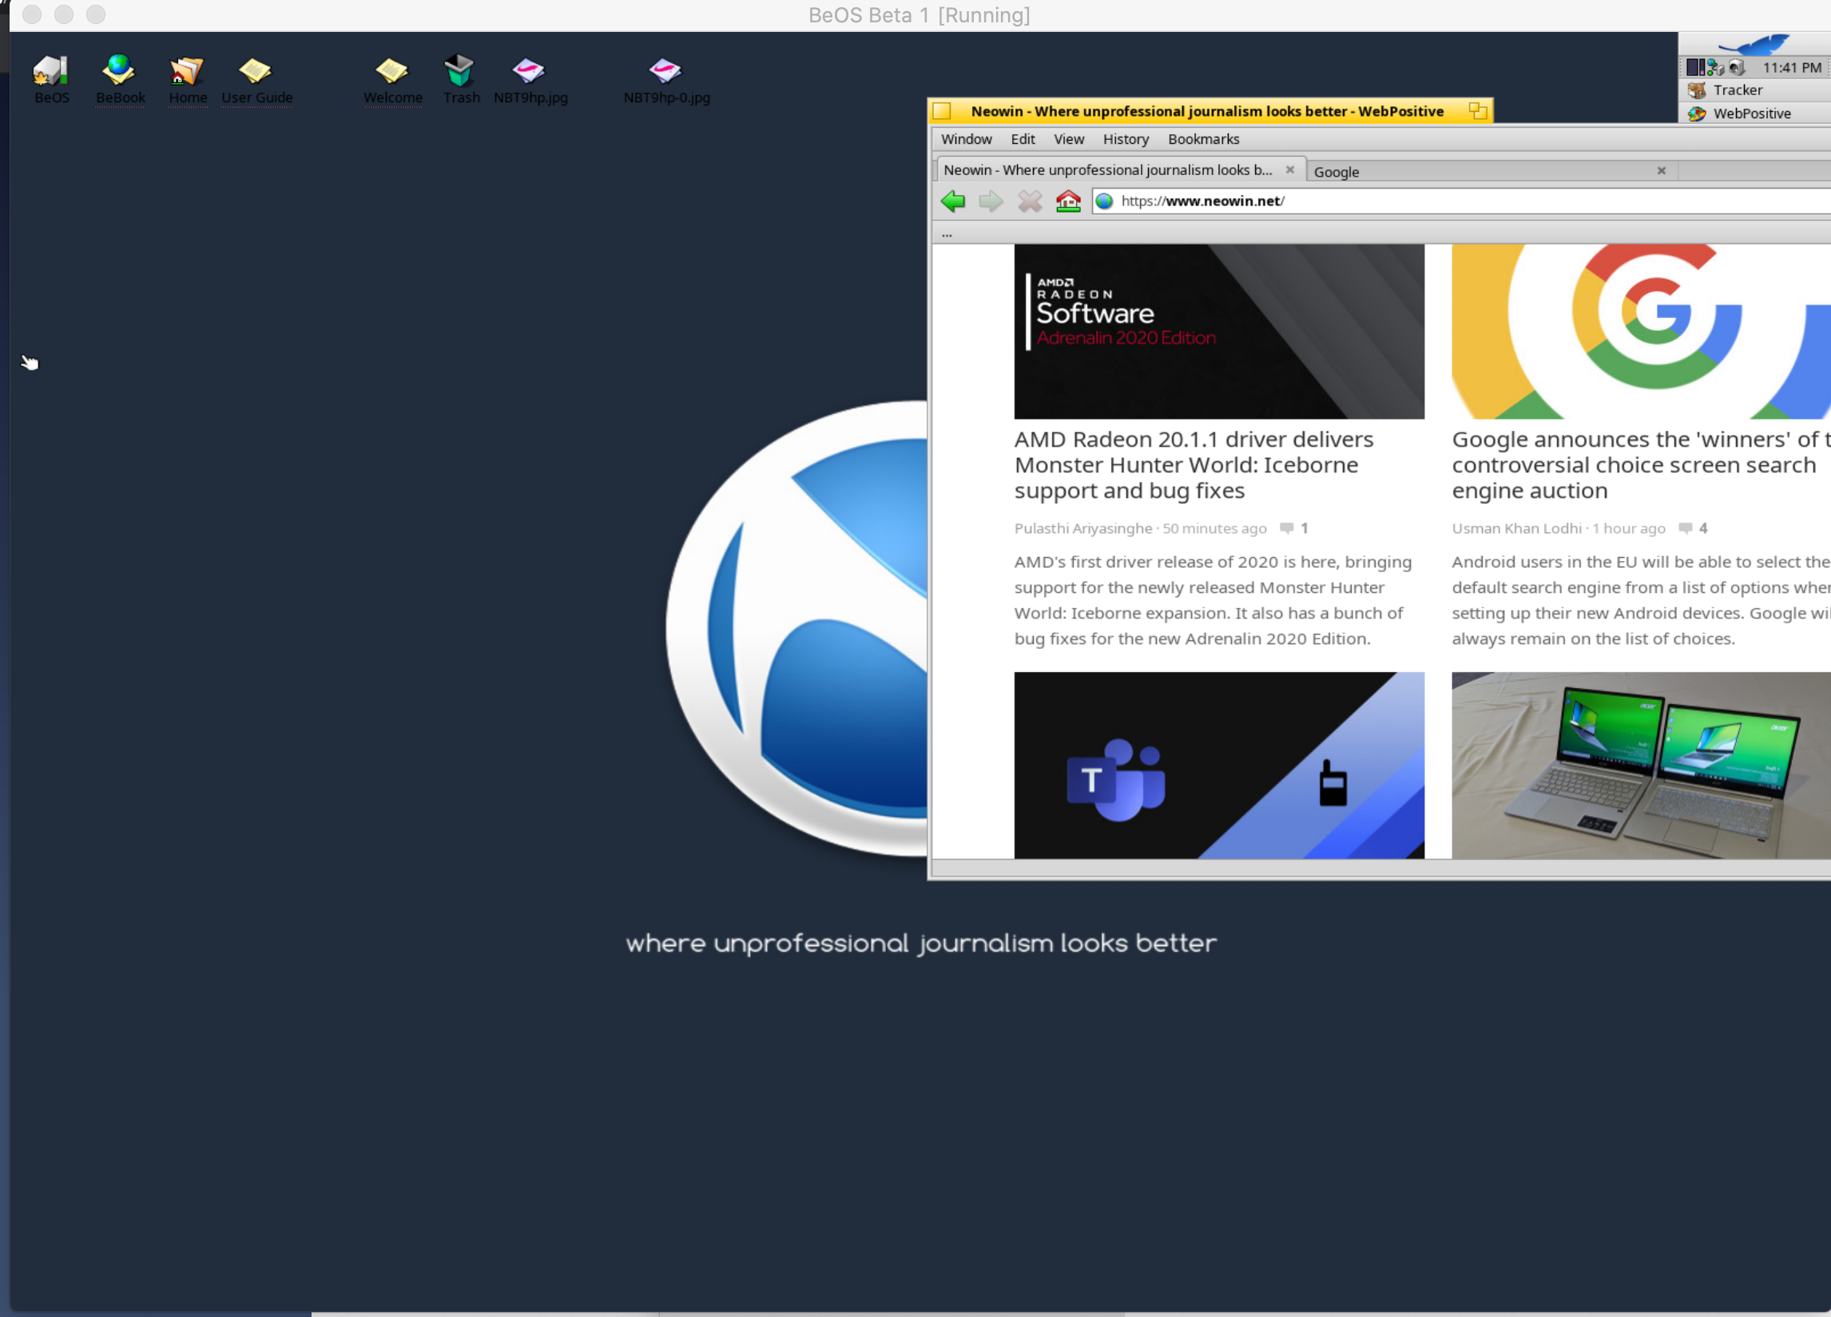Click the Back navigation arrow in WebPositive
Screen dimensions: 1831x1317
pyautogui.click(x=953, y=201)
